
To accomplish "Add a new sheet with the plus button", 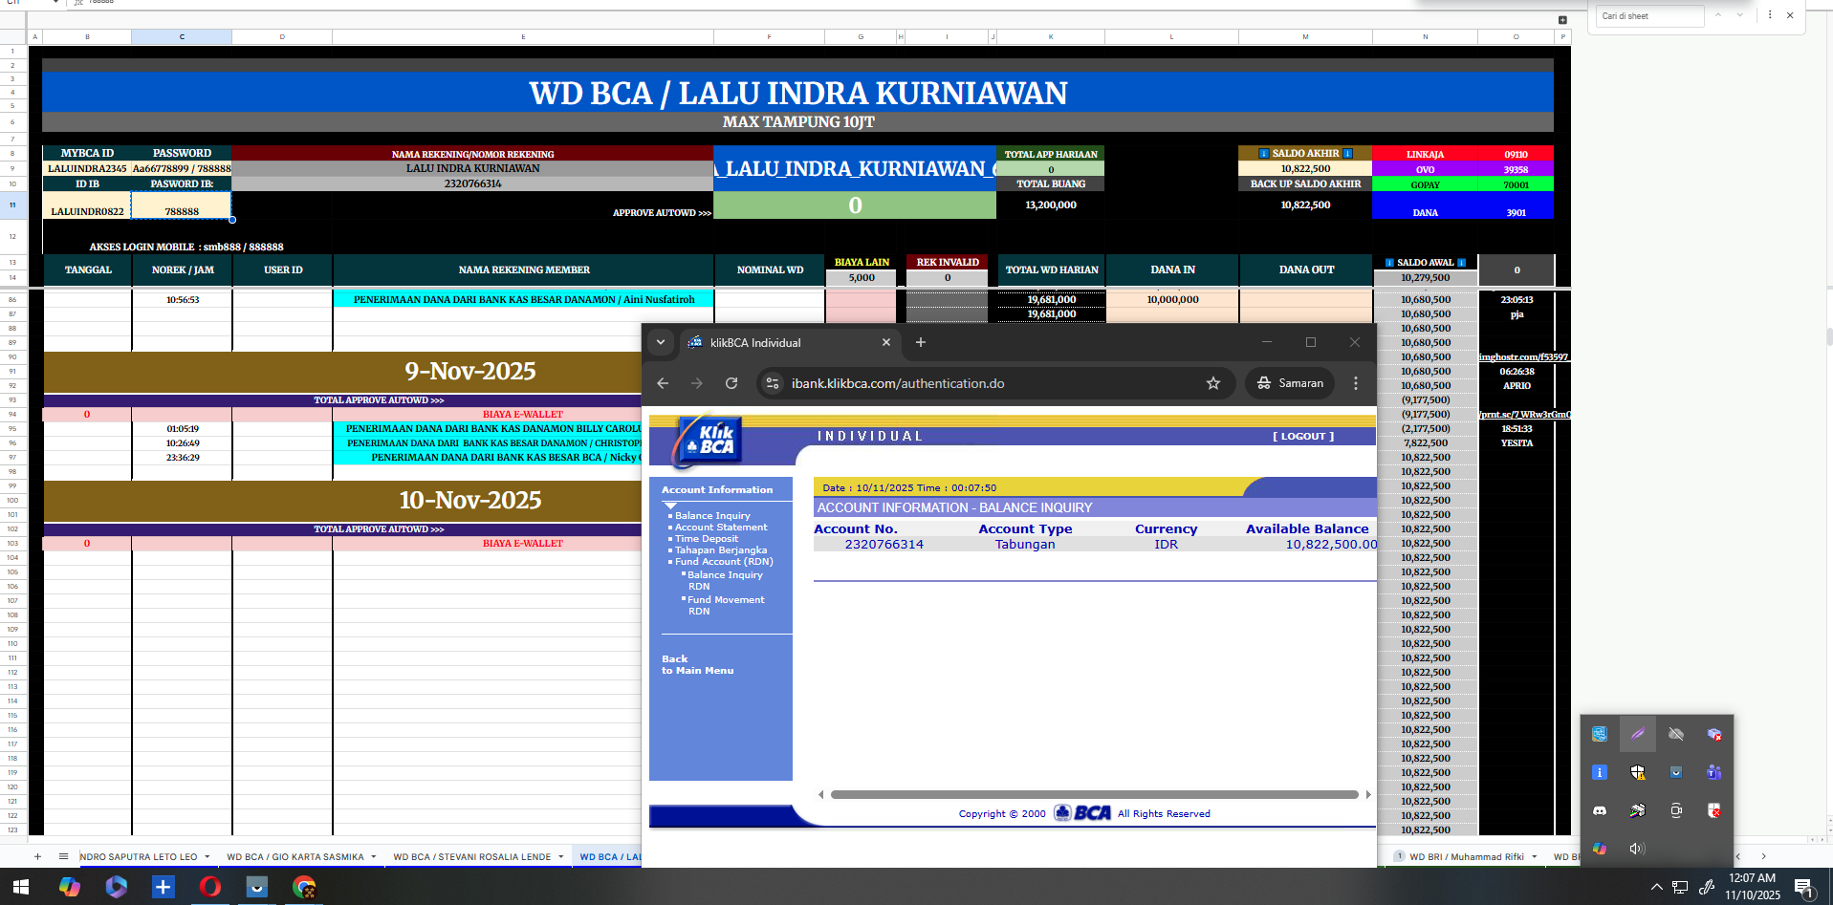I will pyautogui.click(x=37, y=857).
